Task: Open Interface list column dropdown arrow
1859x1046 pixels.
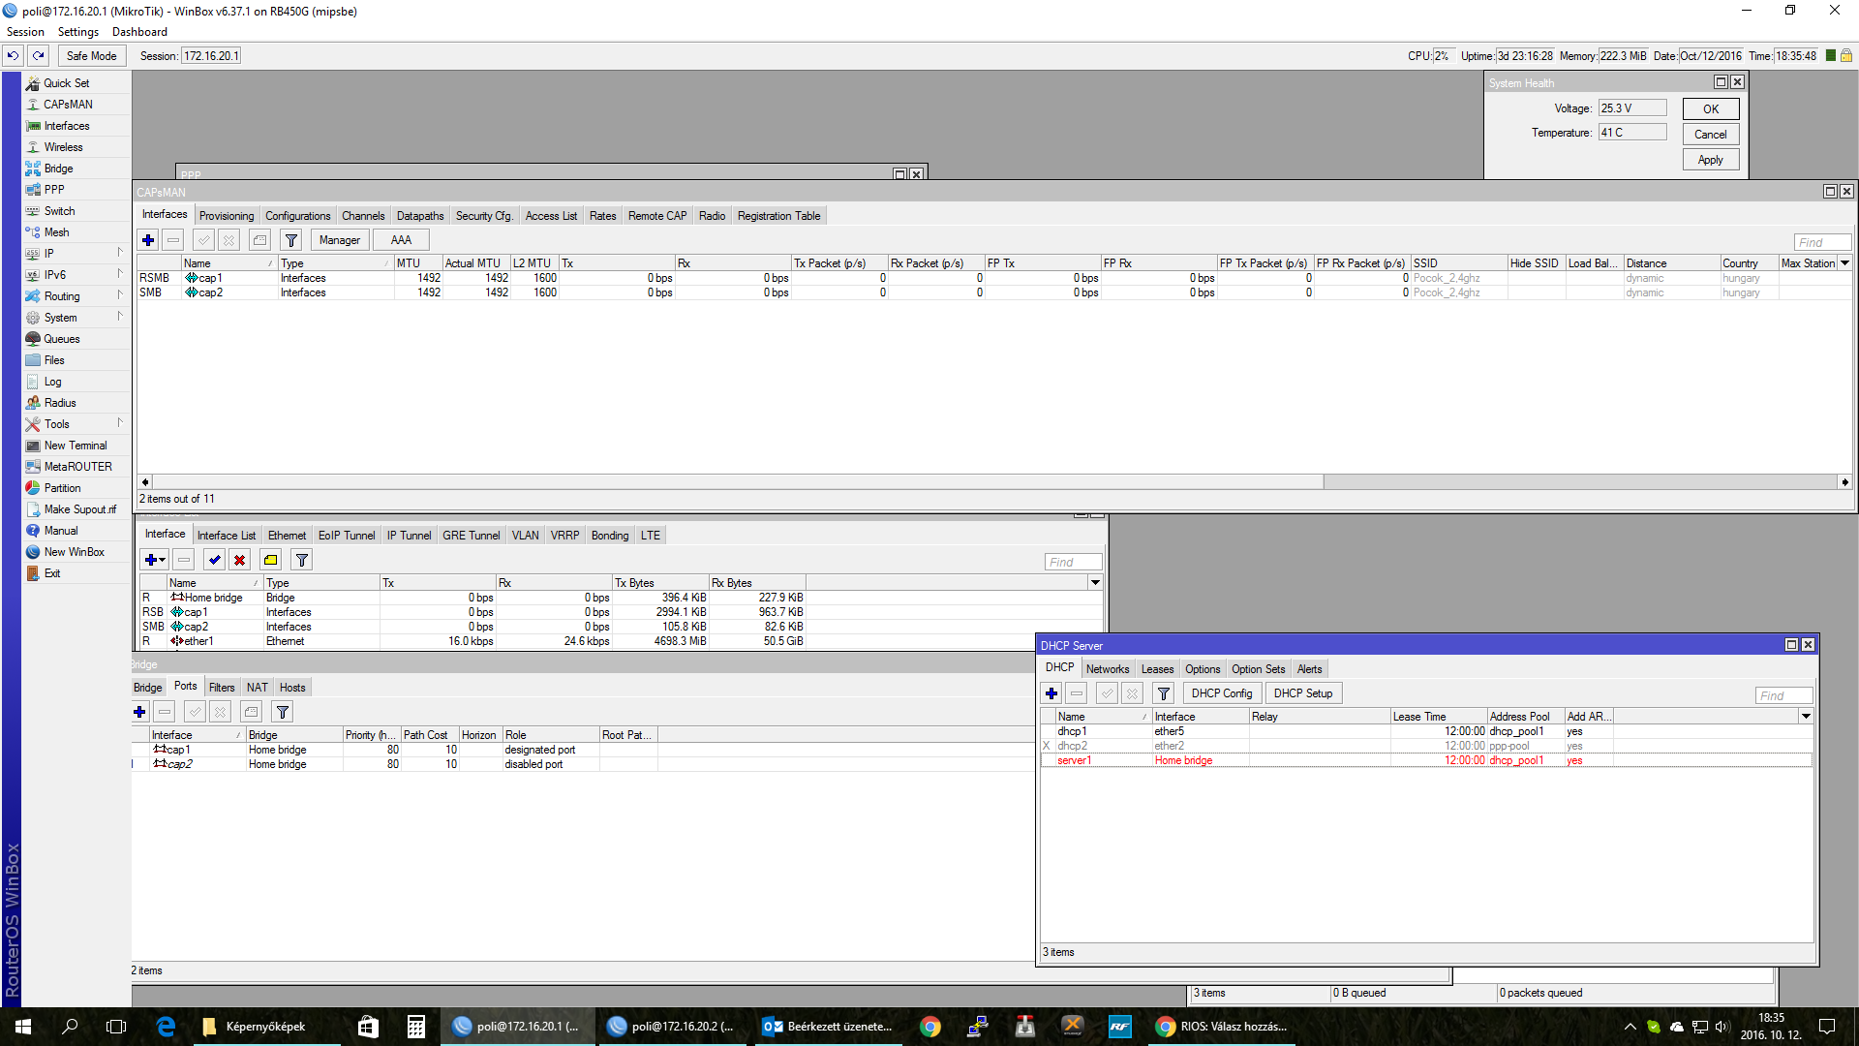Action: pos(1095,583)
